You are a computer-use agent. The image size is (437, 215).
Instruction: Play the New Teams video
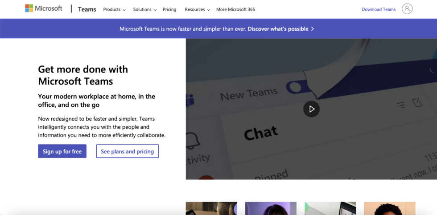[311, 109]
